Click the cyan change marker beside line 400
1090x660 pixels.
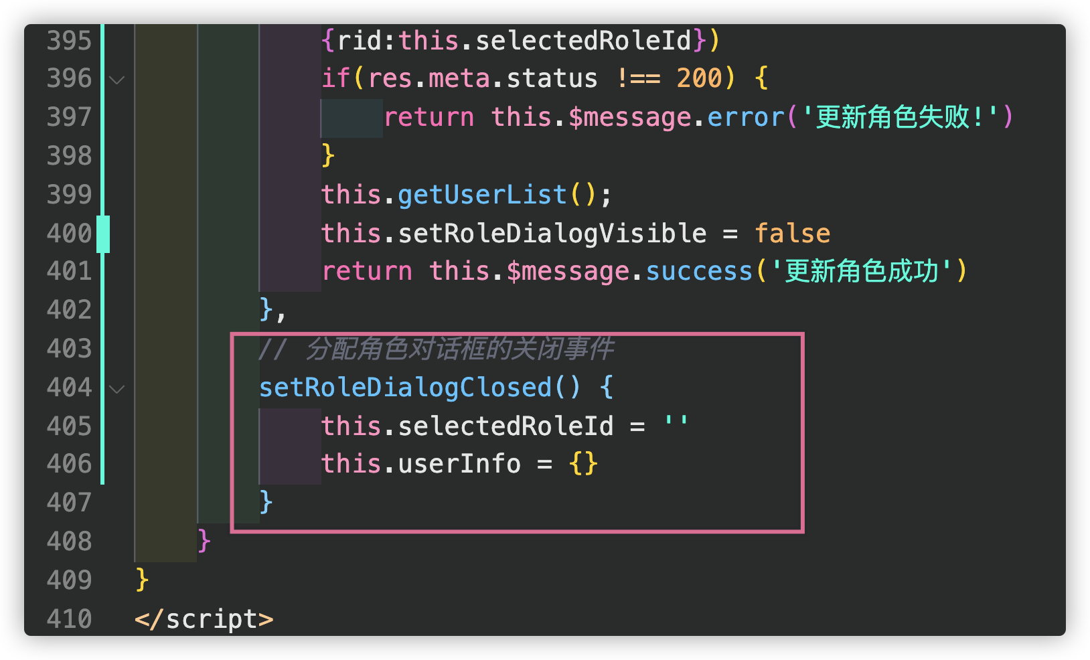pyautogui.click(x=103, y=234)
